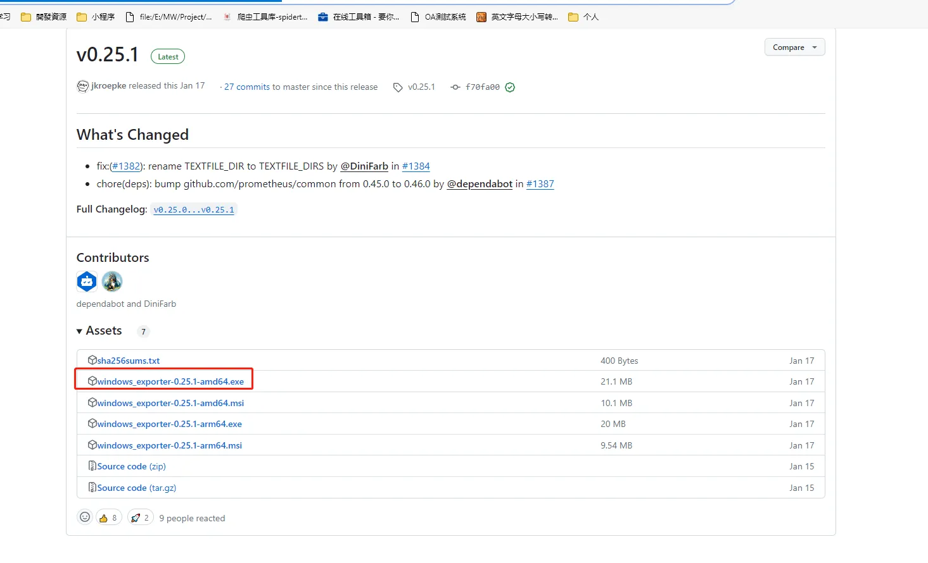The height and width of the screenshot is (563, 928).
Task: Click 'dependabot and DiniFarb' text
Action: pos(126,304)
